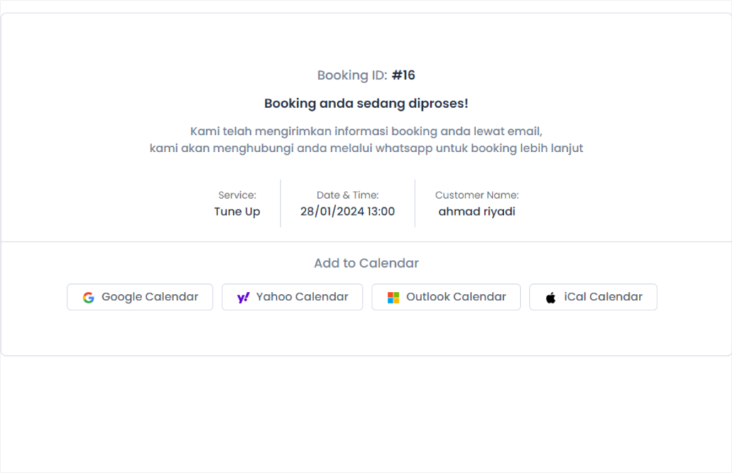This screenshot has width=732, height=473.
Task: Click the 'Service:' column header
Action: pyautogui.click(x=237, y=195)
